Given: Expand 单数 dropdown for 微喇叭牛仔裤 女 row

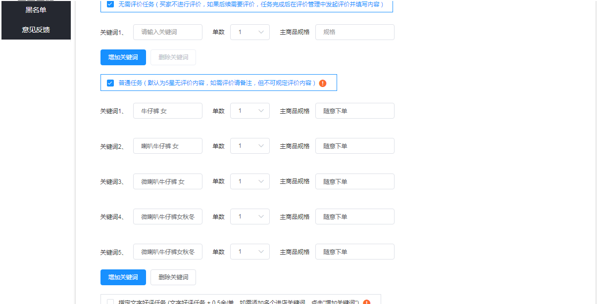Looking at the screenshot, I should tap(250, 181).
